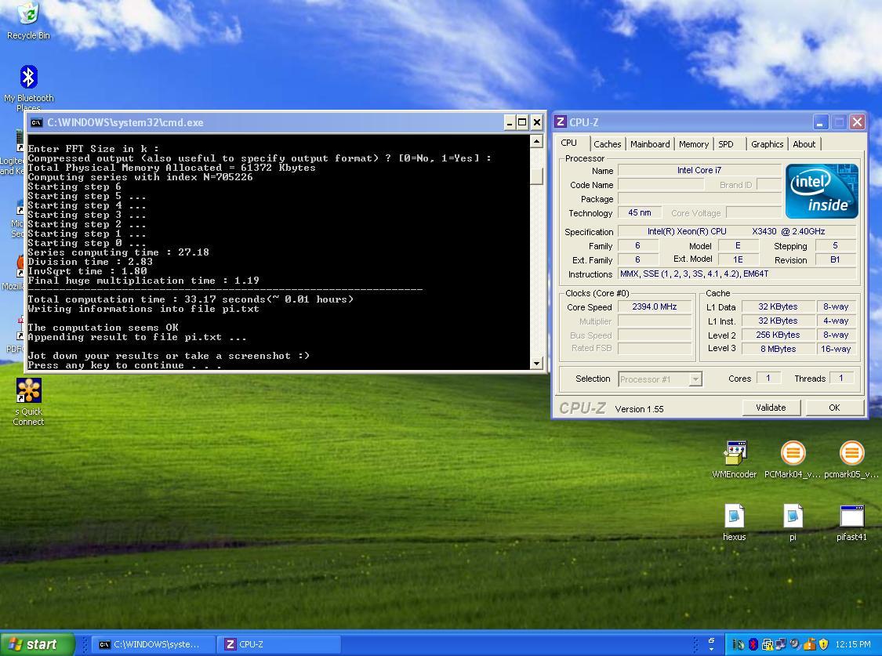The image size is (882, 656).
Task: Open the Windows Start menu
Action: 37,644
